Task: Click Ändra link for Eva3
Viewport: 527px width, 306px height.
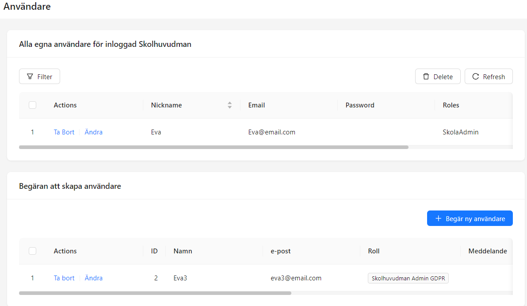Action: click(93, 278)
